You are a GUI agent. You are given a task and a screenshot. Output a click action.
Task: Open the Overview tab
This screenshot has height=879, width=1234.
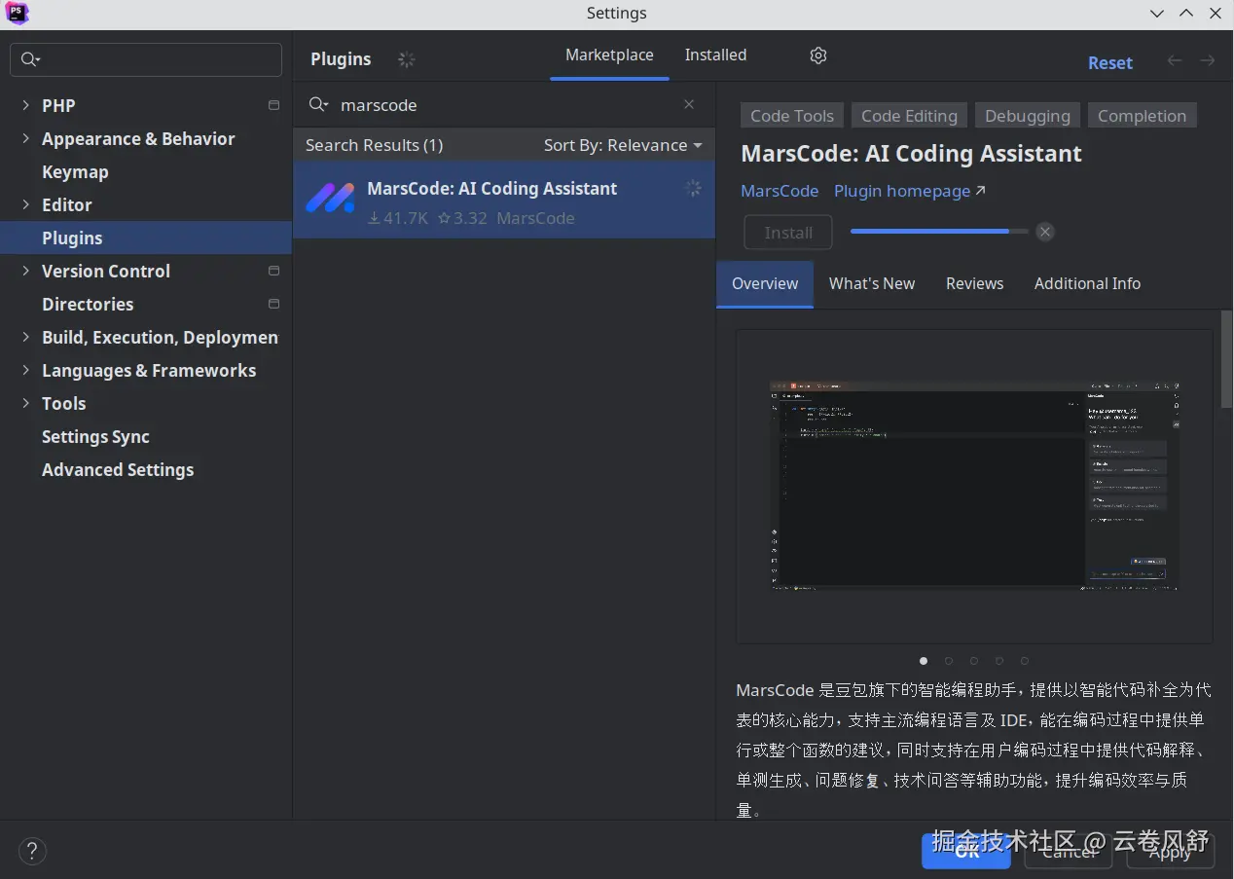[765, 283]
